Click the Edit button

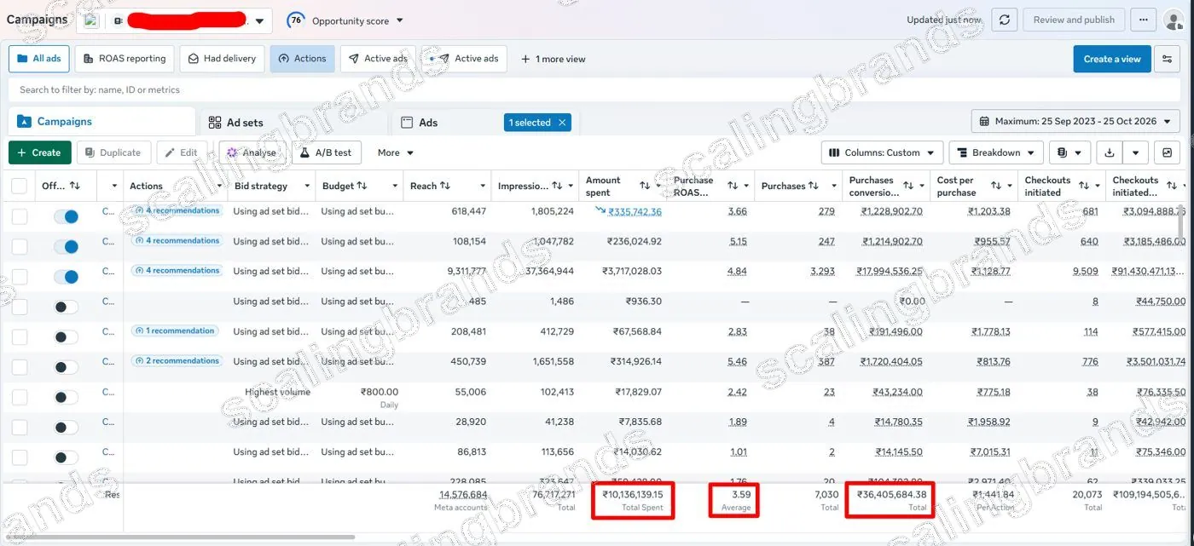(x=181, y=152)
